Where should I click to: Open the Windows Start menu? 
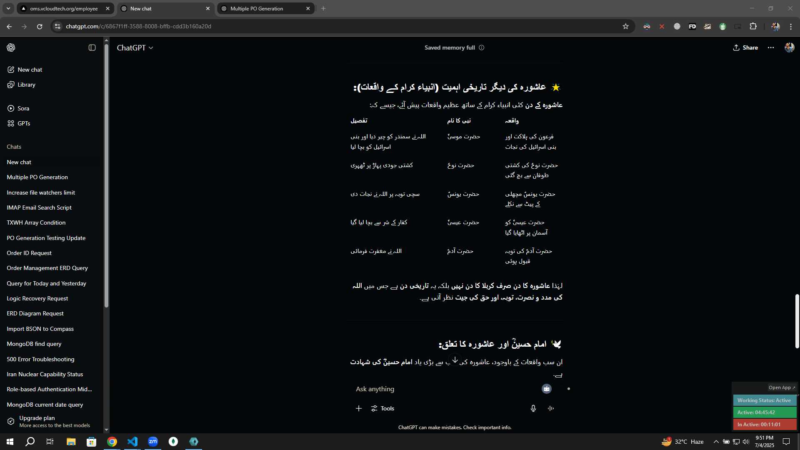point(10,442)
